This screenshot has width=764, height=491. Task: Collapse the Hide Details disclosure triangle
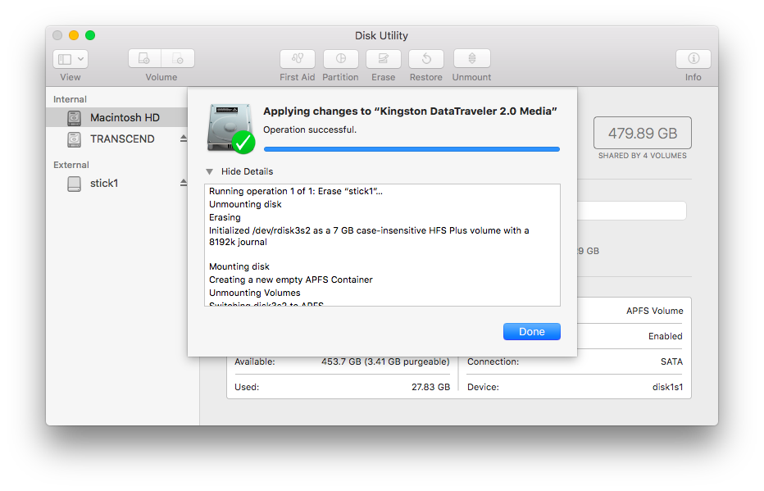[x=210, y=171]
